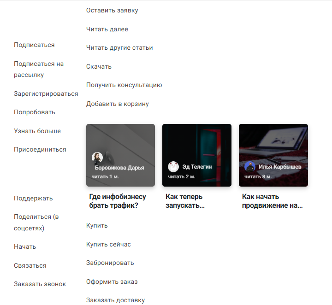Screen dimensions: 332x305
Task: Click "Подписаться на рассылку" item
Action: pyautogui.click(x=39, y=69)
